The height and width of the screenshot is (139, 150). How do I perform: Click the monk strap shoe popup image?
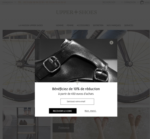click(x=76, y=60)
